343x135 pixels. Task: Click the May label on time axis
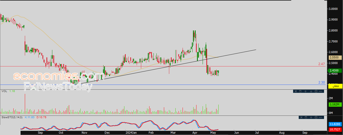point(213,132)
